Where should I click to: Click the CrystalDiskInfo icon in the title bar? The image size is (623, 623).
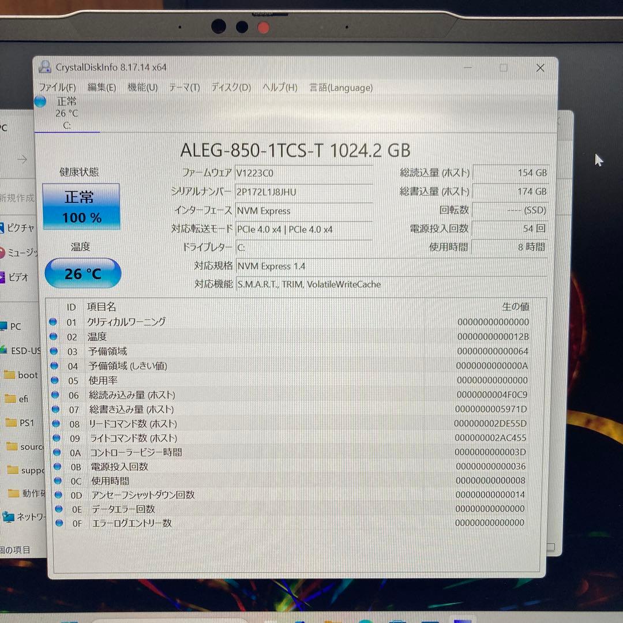pyautogui.click(x=46, y=67)
